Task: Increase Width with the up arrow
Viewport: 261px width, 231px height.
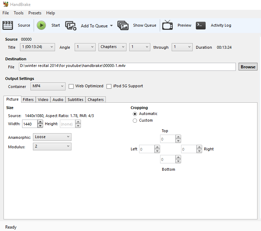Action: point(40,122)
